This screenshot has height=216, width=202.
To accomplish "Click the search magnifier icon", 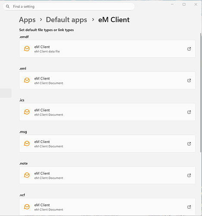I will click(x=8, y=6).
